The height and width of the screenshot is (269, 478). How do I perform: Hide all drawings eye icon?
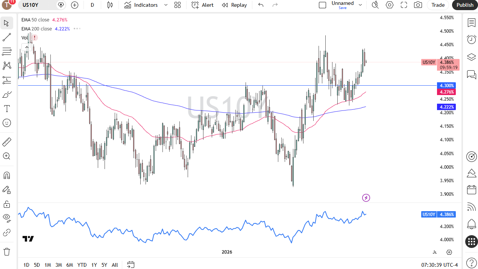pos(6,218)
